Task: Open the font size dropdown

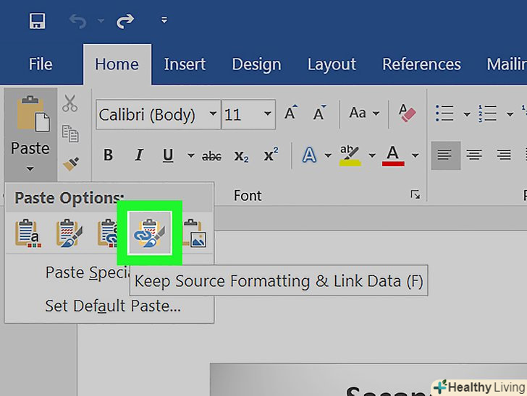Action: 267,114
